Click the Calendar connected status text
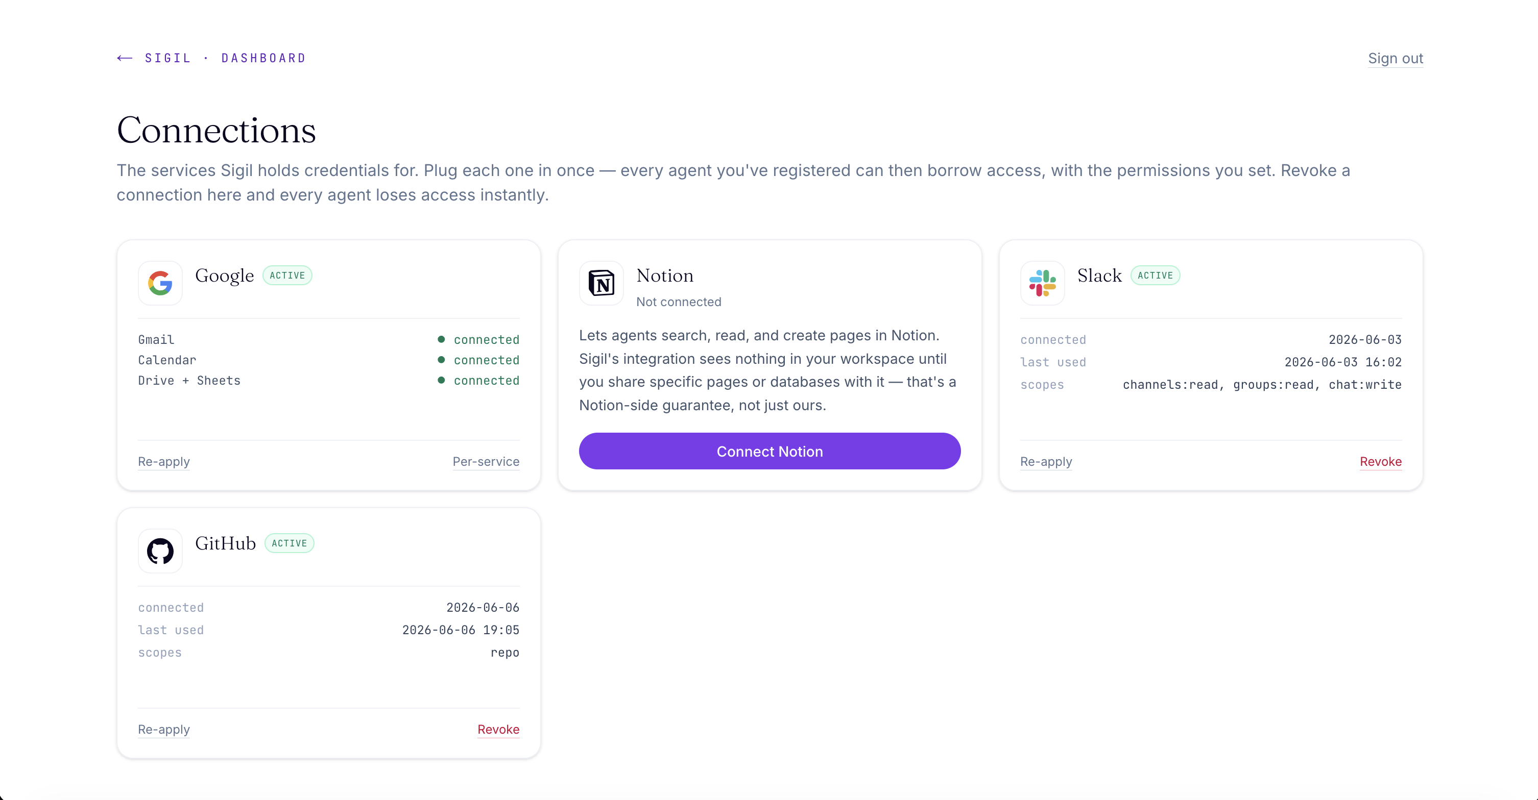 click(486, 360)
